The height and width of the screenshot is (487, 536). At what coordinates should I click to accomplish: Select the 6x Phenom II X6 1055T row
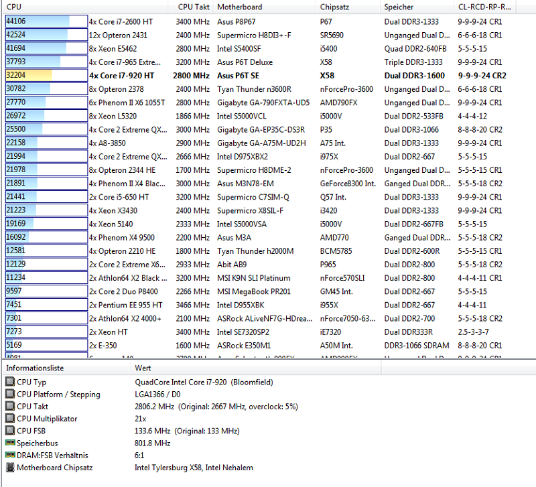(260, 102)
